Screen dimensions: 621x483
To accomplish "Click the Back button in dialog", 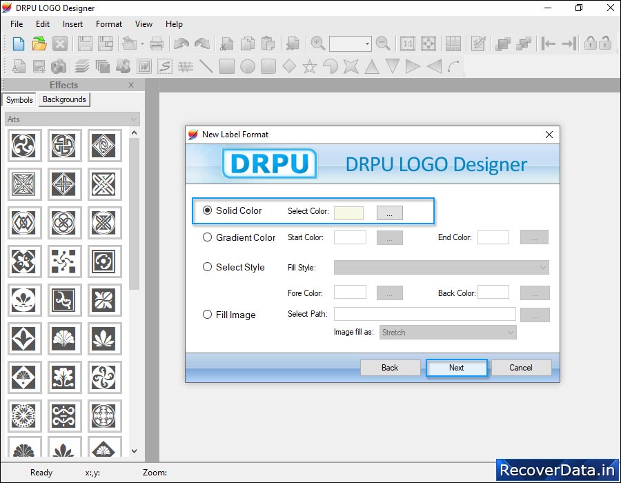I will 390,367.
